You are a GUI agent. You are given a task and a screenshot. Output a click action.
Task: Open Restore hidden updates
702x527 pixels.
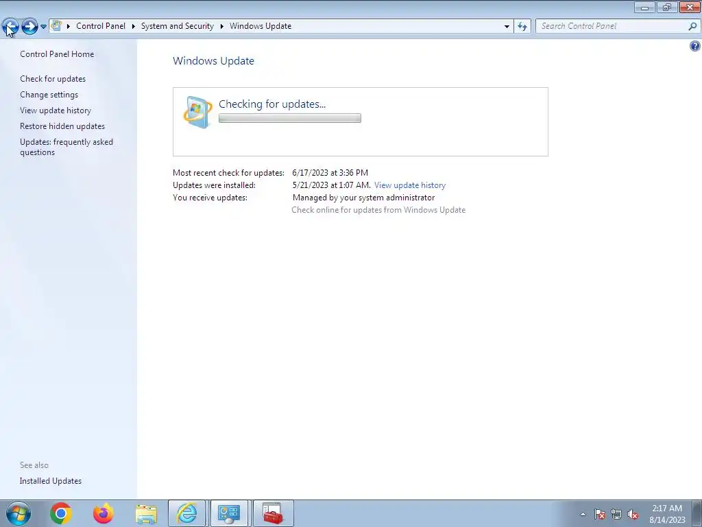click(62, 126)
